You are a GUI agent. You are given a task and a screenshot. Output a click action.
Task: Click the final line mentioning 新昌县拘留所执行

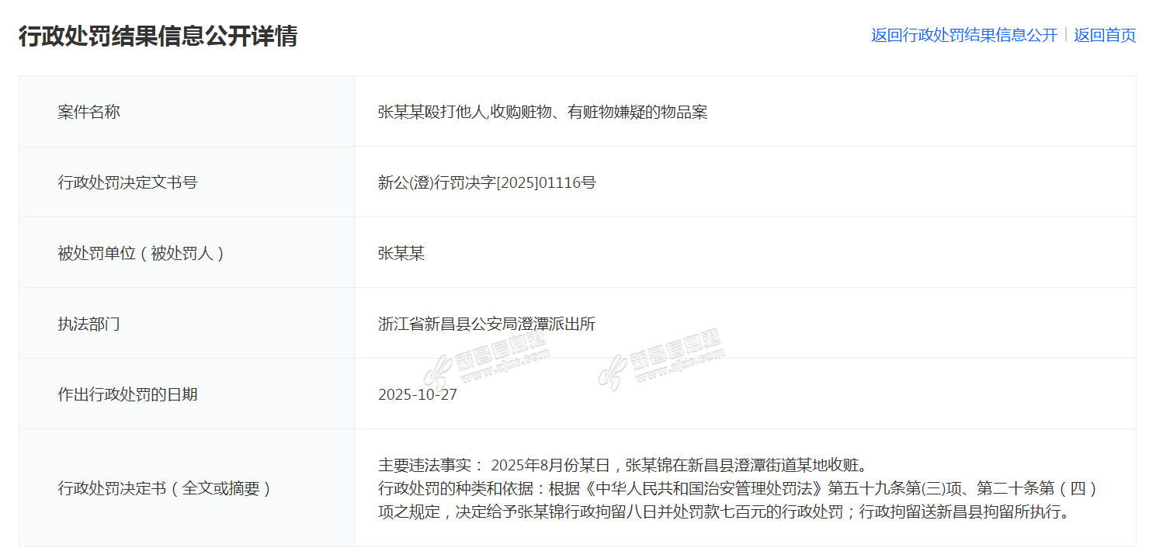tap(724, 512)
